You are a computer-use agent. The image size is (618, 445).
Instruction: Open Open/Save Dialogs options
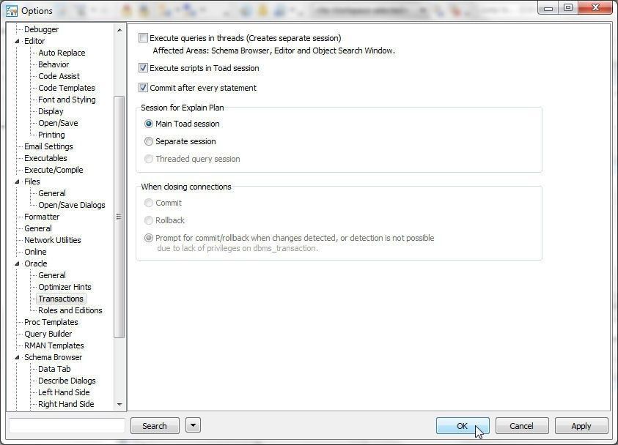pos(72,206)
